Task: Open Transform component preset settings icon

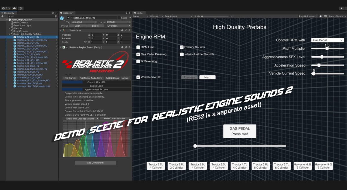Action: pyautogui.click(x=126, y=30)
